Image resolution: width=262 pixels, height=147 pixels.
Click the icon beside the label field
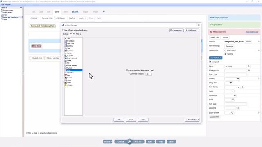pyautogui.click(x=248, y=67)
